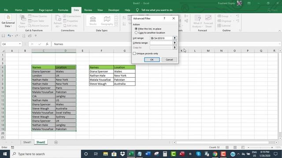Screen dimensions: 282x158
Task: Tick the Unique records only checkbox
Action: click(x=134, y=54)
